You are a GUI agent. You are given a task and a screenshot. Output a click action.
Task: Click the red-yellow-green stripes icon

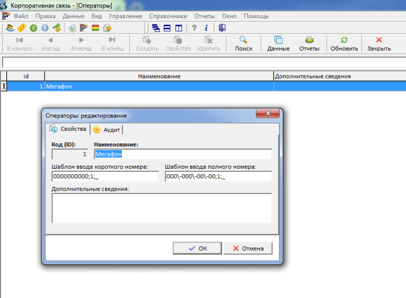click(95, 28)
